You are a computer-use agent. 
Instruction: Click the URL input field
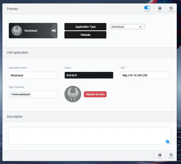[x=145, y=75]
